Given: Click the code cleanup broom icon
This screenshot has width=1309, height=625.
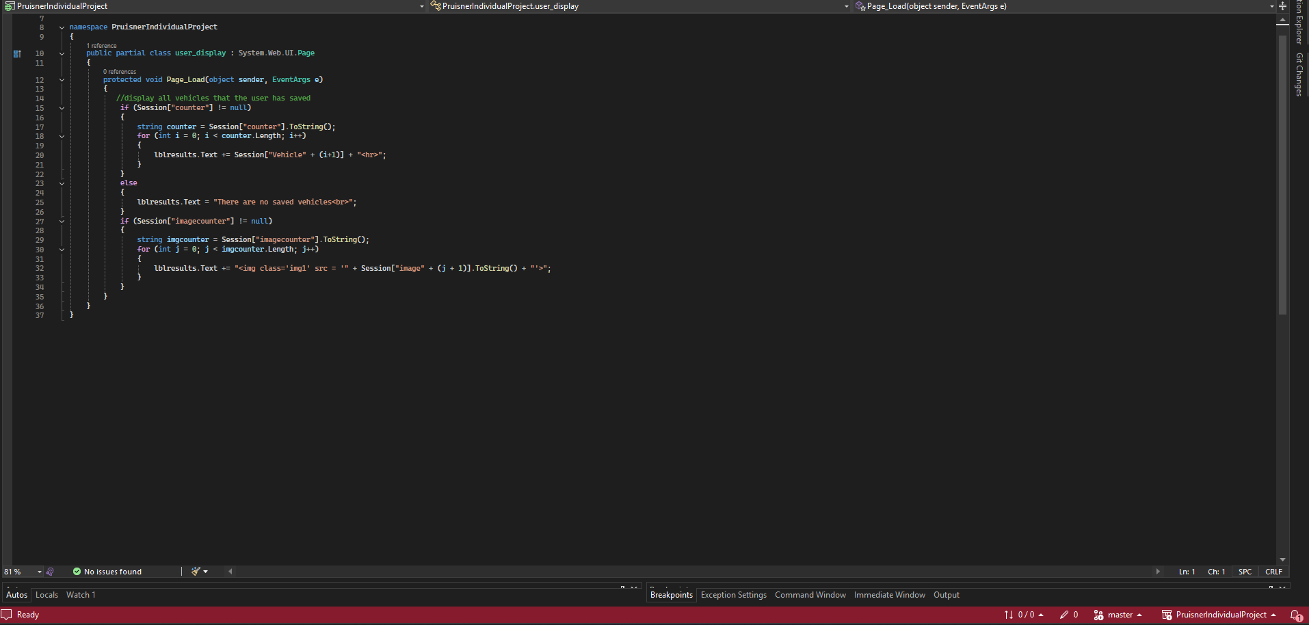Looking at the screenshot, I should (x=196, y=572).
